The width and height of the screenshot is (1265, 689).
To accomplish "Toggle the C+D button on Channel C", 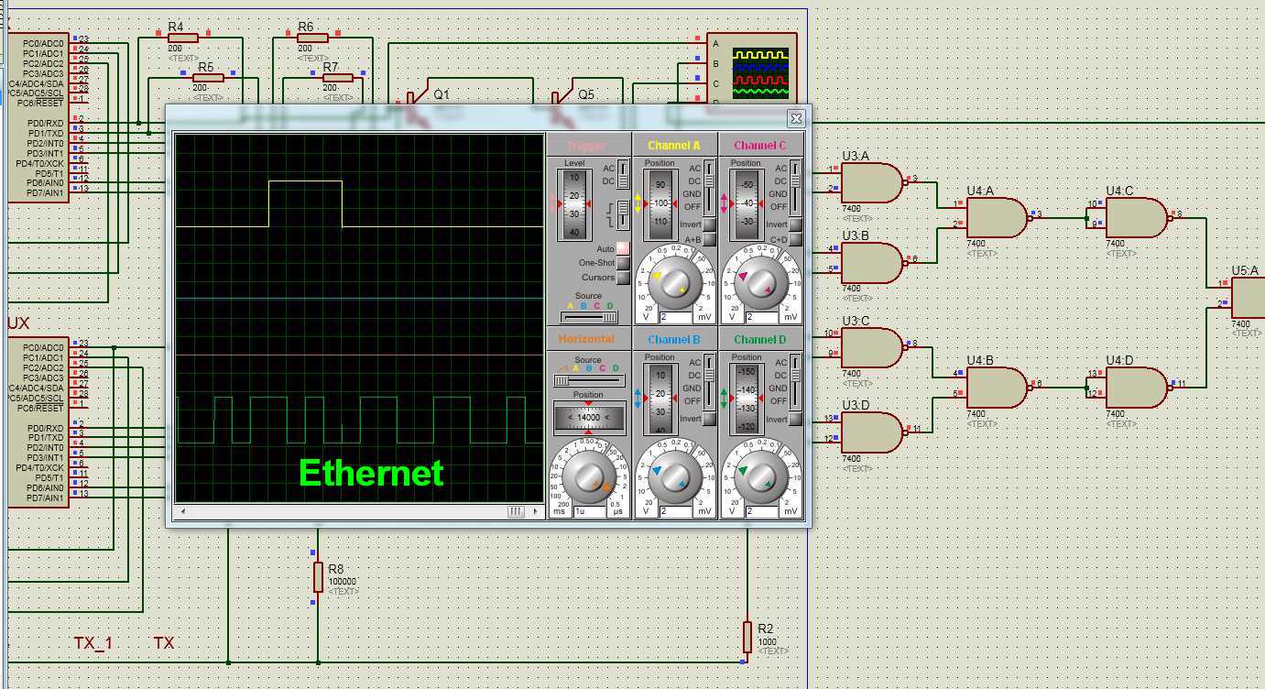I will click(x=795, y=240).
